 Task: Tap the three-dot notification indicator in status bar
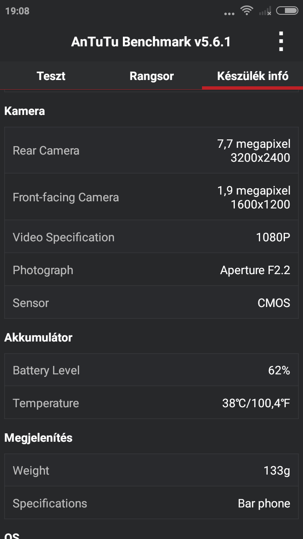pyautogui.click(x=229, y=13)
